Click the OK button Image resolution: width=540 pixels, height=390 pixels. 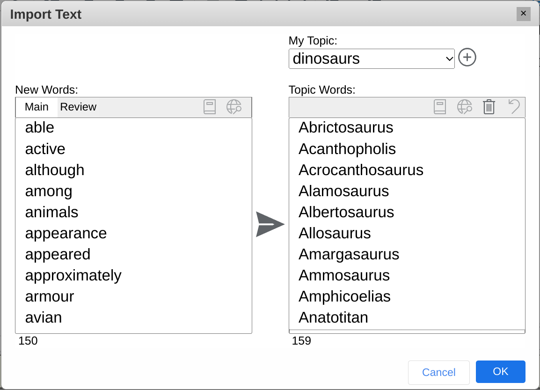pos(500,371)
